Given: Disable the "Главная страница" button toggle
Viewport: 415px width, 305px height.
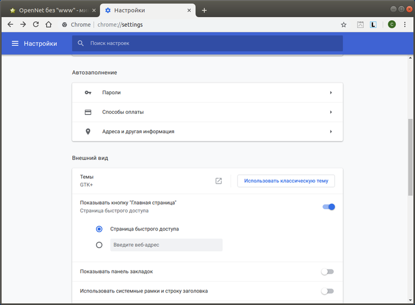Looking at the screenshot, I should 328,207.
